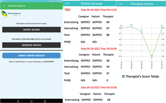Go Back from the Online Surveys screen
This screenshot has width=166, height=103.
[x=68, y=4]
